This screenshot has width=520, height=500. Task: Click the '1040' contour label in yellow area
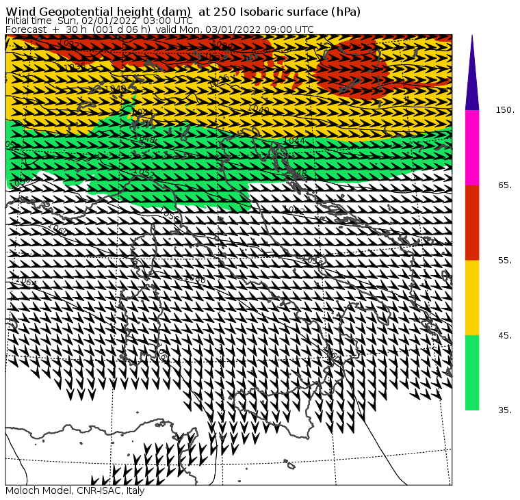click(259, 109)
